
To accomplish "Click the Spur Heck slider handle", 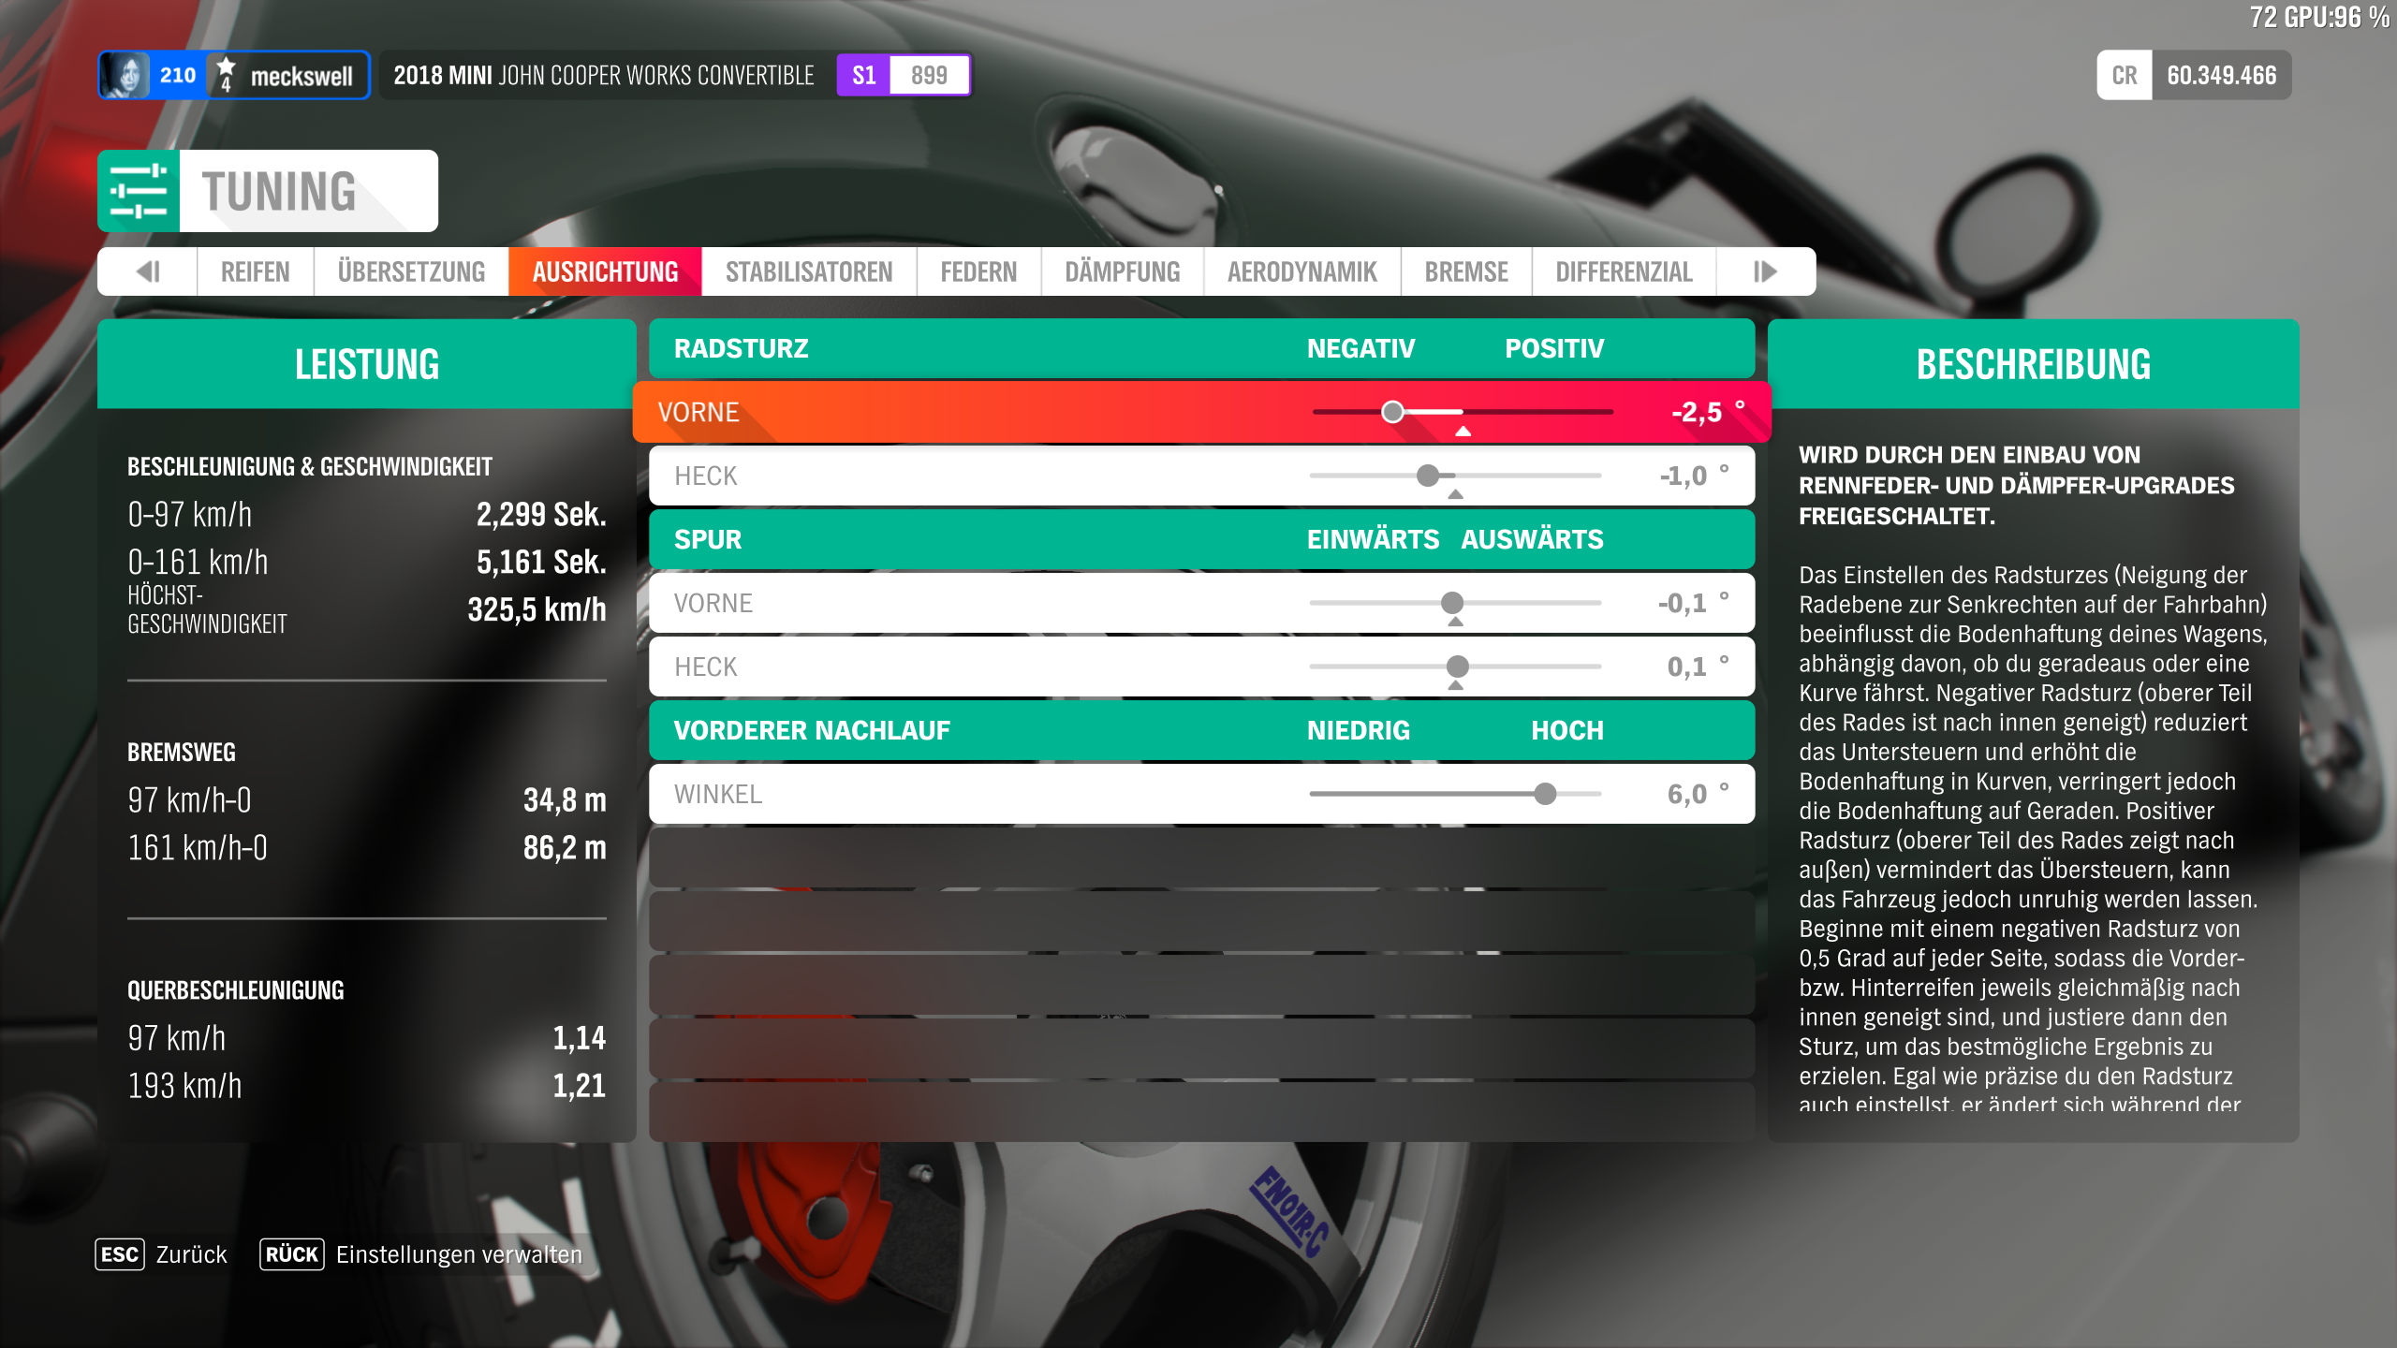I will pos(1458,667).
